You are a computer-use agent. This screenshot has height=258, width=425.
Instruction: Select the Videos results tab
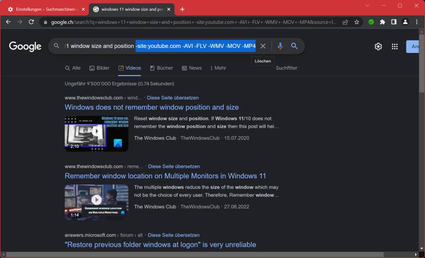pos(130,68)
